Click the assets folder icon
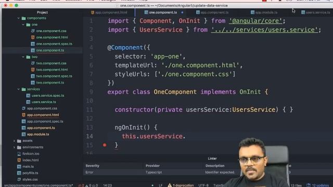The image size is (333, 187). click(19, 141)
